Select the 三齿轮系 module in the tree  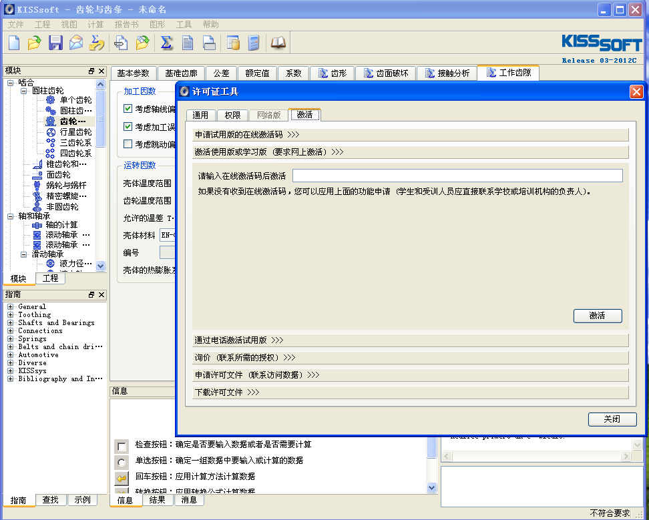tap(75, 143)
